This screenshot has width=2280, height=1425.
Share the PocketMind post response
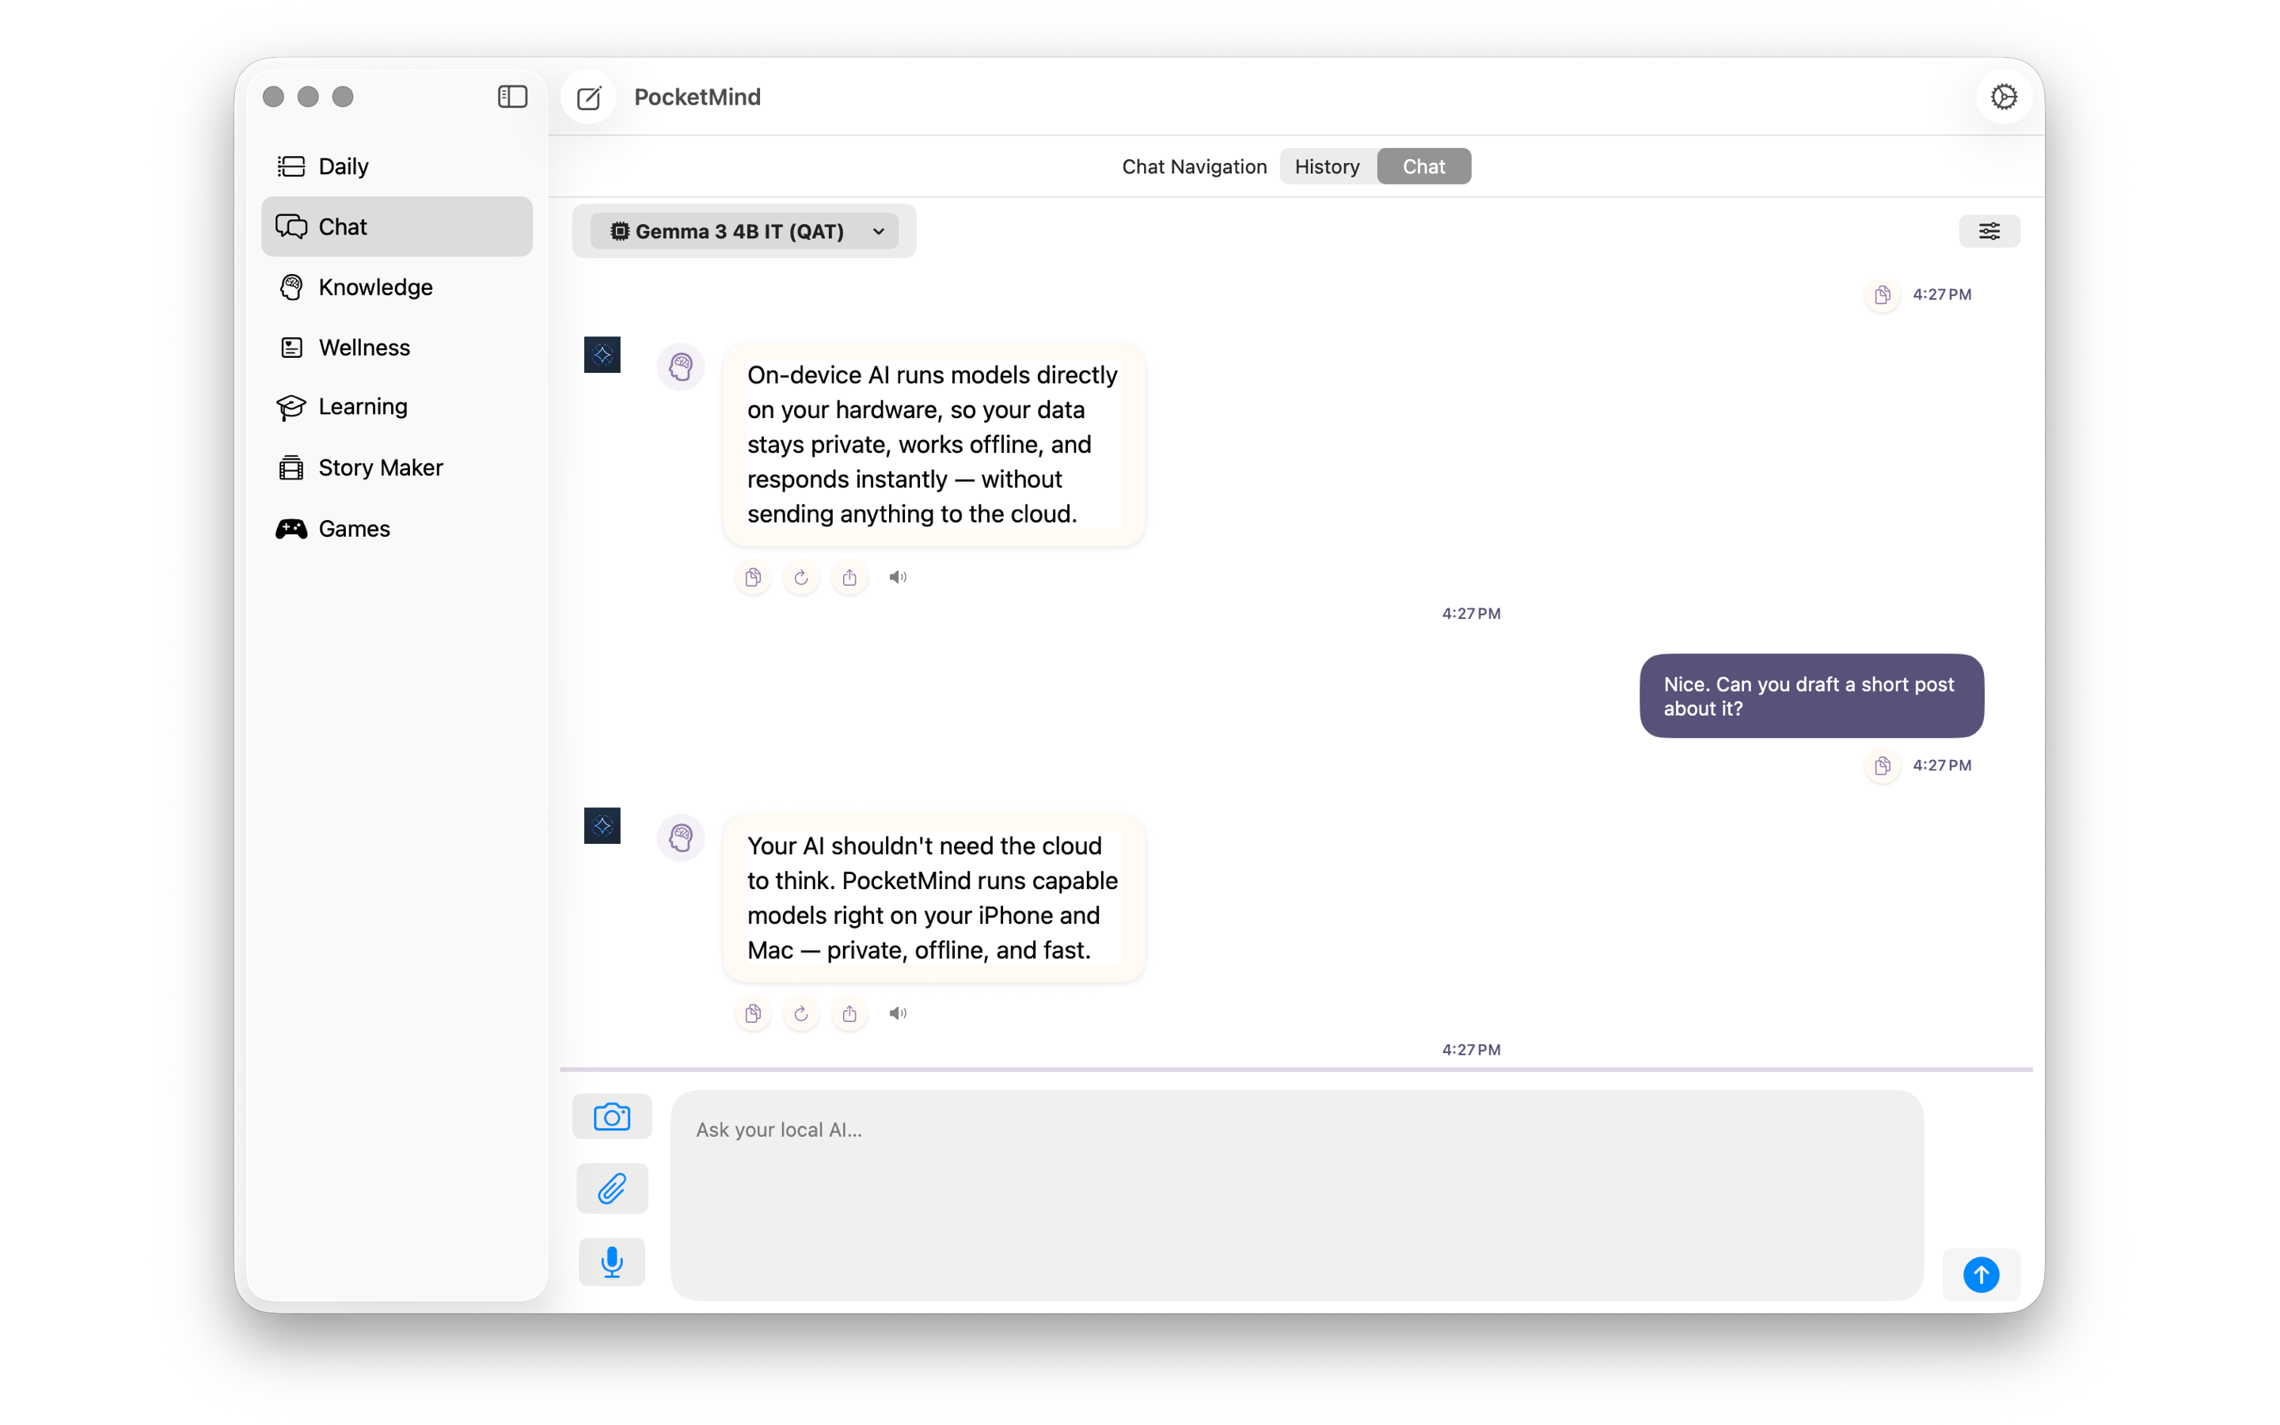click(x=849, y=1013)
